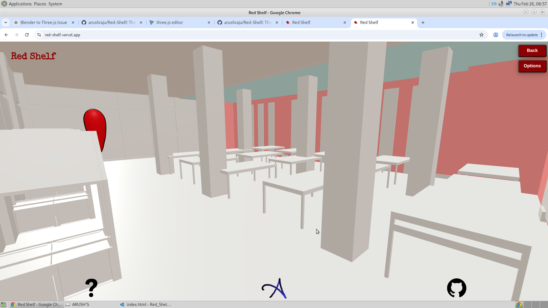Open the EN keyboard layout indicator
The width and height of the screenshot is (548, 308).
point(494,4)
